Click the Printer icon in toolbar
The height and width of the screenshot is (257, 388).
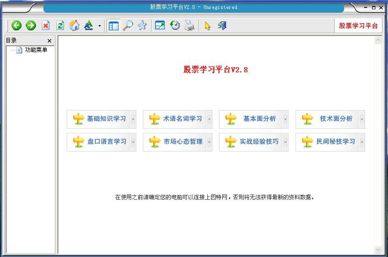189,26
